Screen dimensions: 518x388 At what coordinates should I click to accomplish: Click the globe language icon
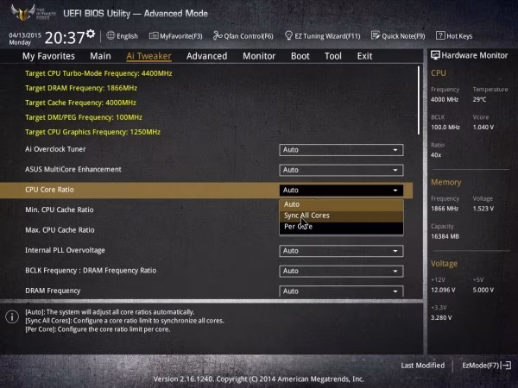pyautogui.click(x=111, y=35)
